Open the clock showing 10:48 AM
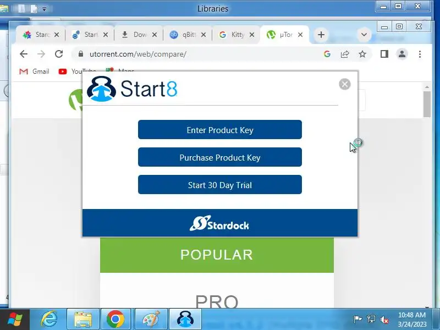 [411, 320]
